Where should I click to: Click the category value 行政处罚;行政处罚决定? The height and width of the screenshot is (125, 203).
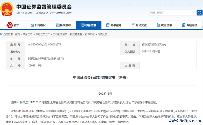(x=154, y=44)
